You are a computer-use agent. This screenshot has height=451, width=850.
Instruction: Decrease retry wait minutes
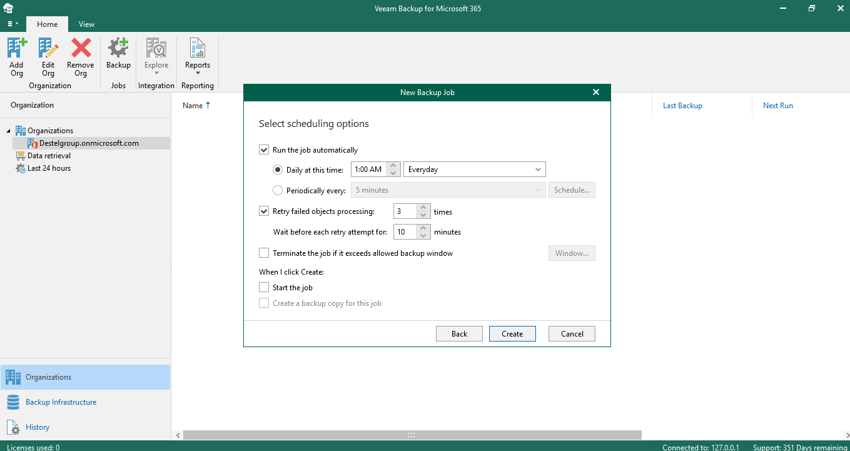pyautogui.click(x=423, y=236)
